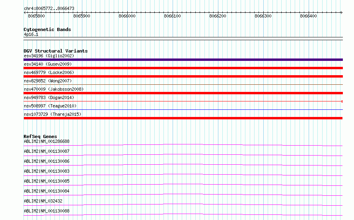
Task: Open variant nsv508997 (Teague2010) label
Action: click(x=50, y=106)
